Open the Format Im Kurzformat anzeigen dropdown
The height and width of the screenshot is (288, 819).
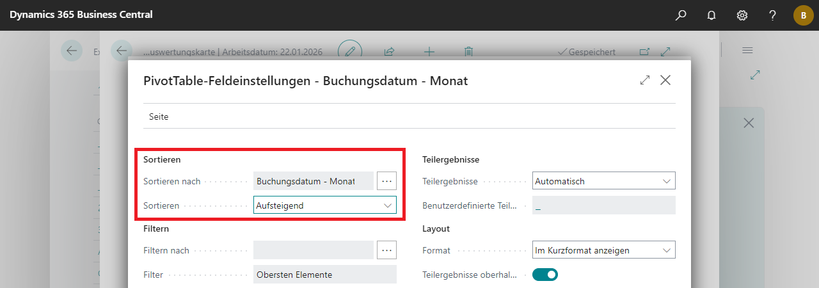603,250
